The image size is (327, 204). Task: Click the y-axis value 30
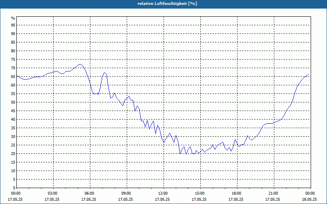tap(13, 137)
